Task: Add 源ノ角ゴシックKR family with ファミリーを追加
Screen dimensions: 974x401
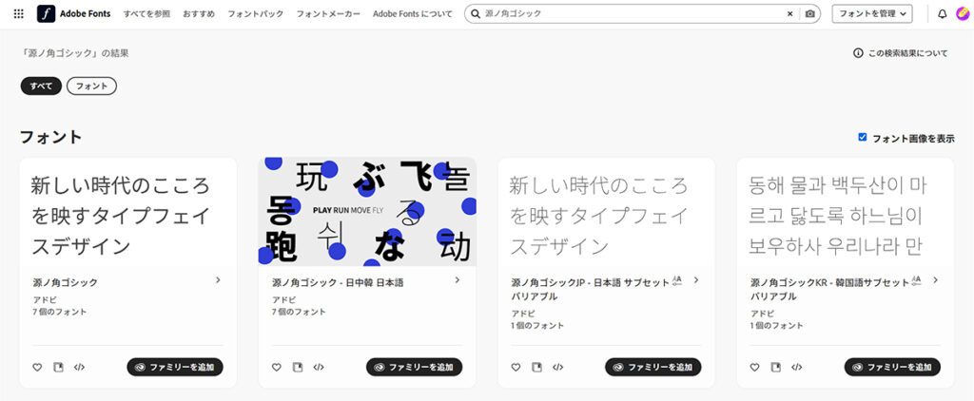Action: [x=892, y=368]
